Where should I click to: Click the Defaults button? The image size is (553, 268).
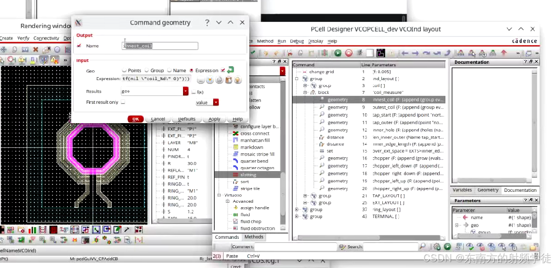pos(186,119)
